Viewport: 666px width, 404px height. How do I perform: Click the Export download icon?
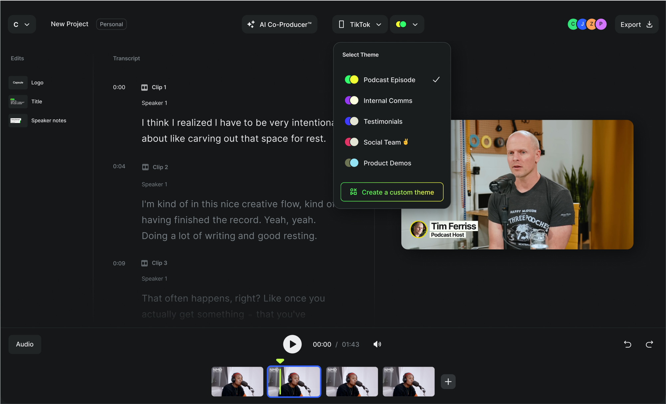(x=649, y=24)
